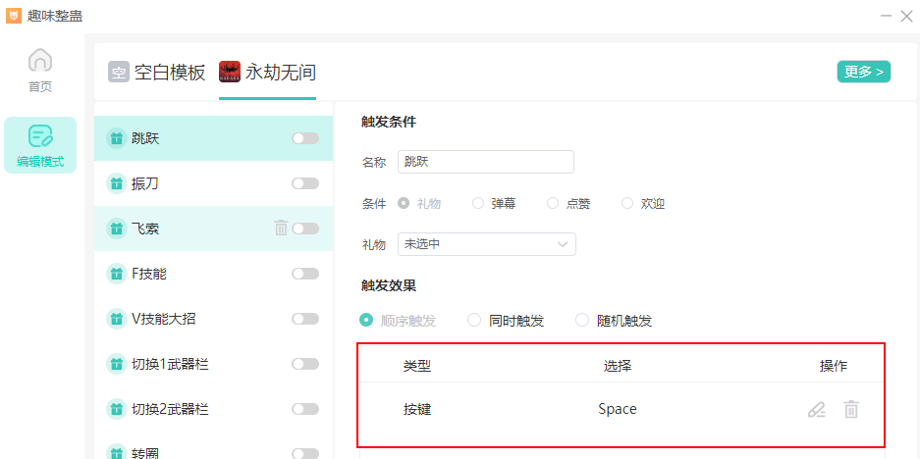This screenshot has height=459, width=920.
Task: Click the gift icon beside 振刀
Action: (116, 183)
